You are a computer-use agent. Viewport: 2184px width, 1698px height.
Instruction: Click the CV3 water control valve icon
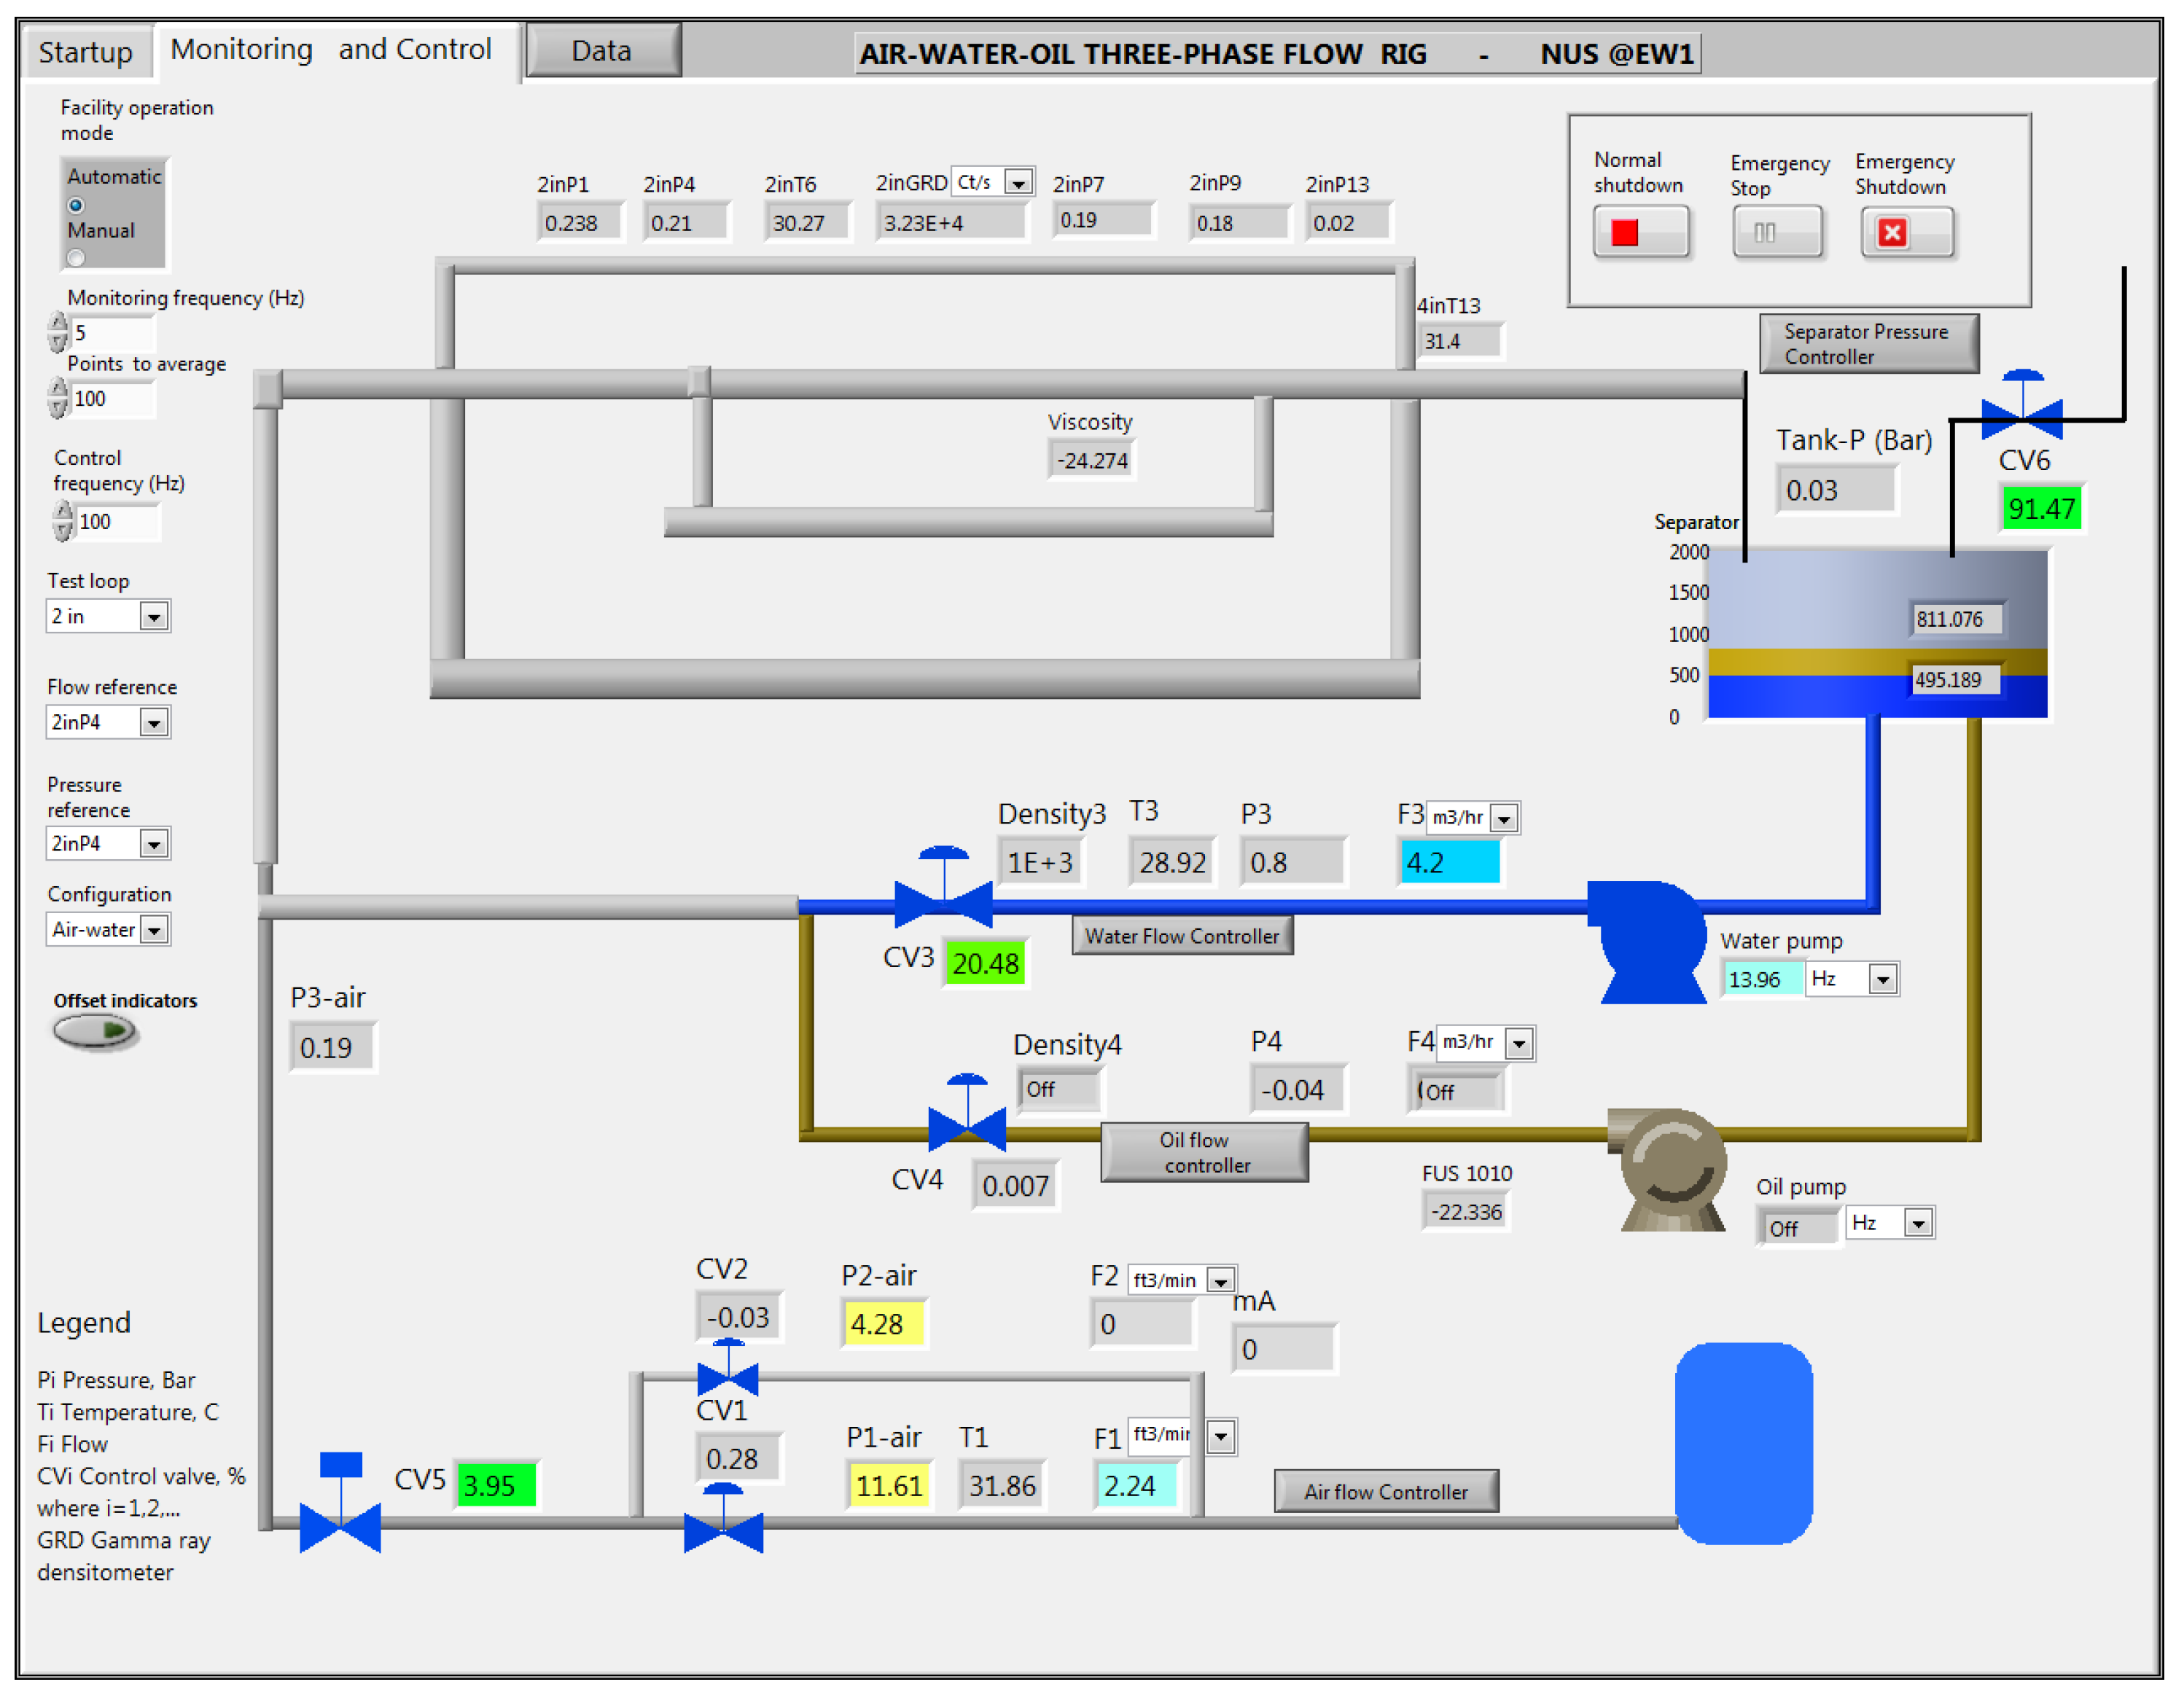(943, 901)
